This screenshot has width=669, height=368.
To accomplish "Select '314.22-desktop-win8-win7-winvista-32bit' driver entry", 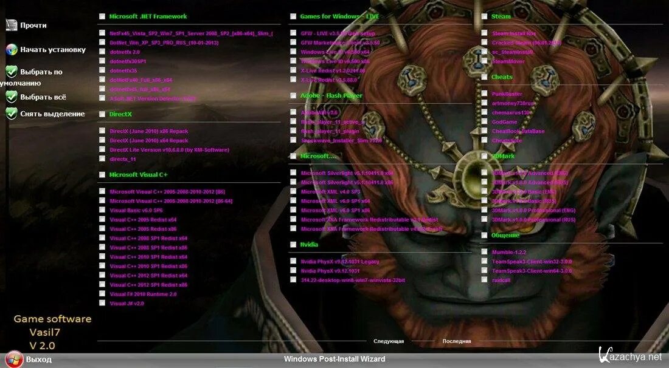I will [353, 281].
